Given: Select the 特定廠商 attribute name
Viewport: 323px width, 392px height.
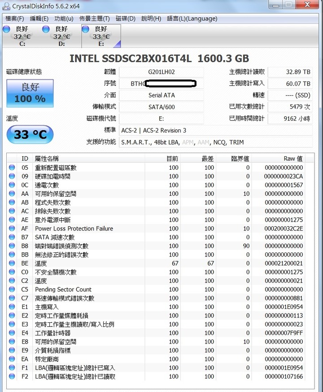Looking at the screenshot, I should [x=47, y=359].
